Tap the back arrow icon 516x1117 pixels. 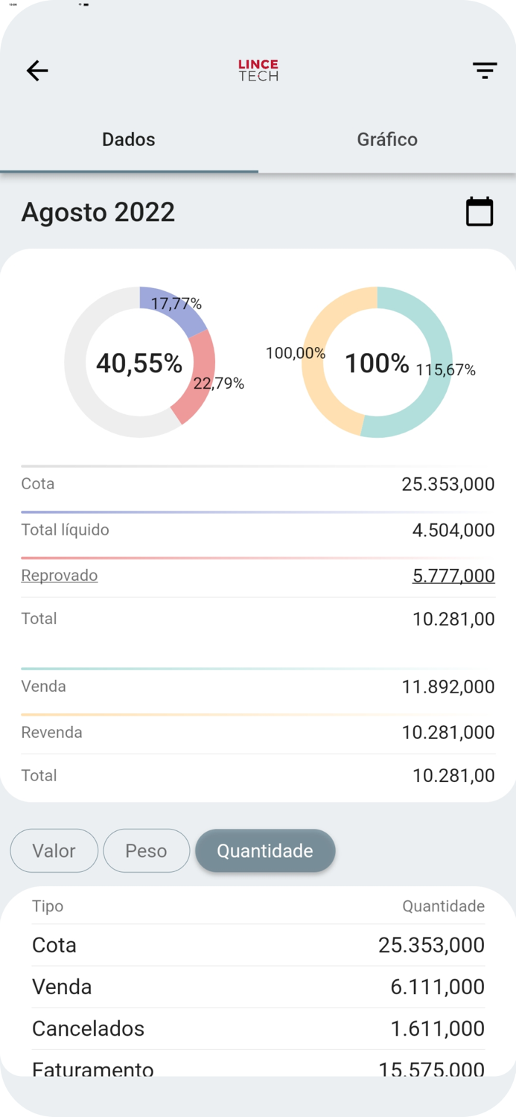pos(37,71)
